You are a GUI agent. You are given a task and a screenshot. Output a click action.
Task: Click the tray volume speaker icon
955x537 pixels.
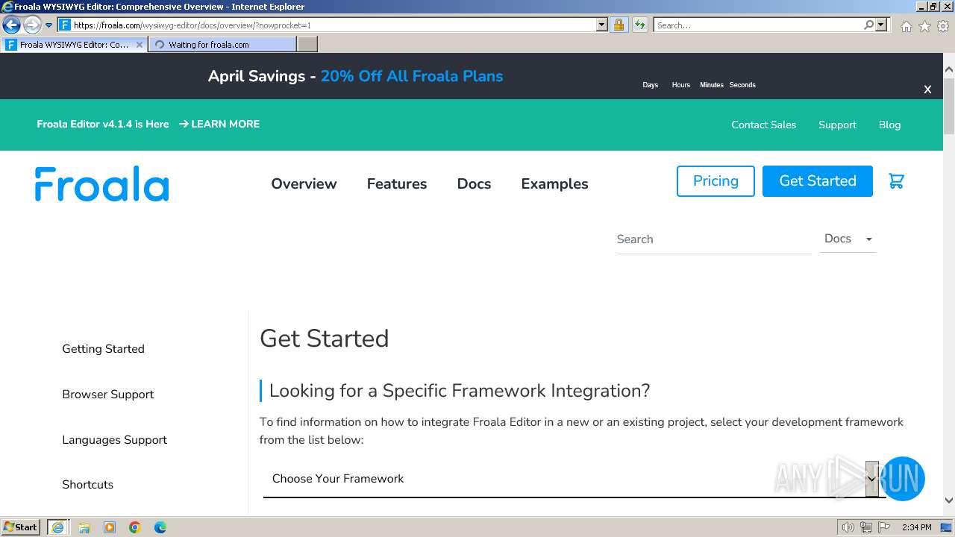click(x=848, y=527)
